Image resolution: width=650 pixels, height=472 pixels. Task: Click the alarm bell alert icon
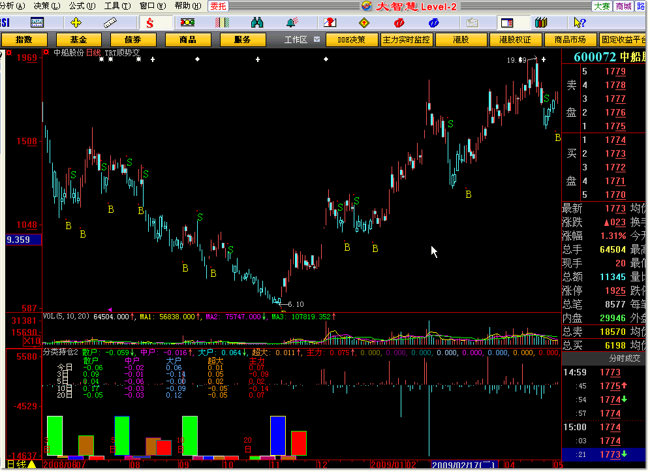tap(292, 22)
